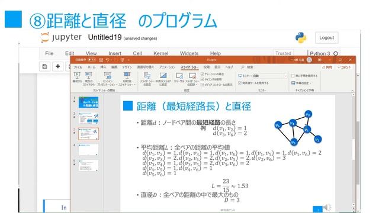Toggle Always Use Subtitles checkbox
379x213 pixels.
(x=293, y=76)
